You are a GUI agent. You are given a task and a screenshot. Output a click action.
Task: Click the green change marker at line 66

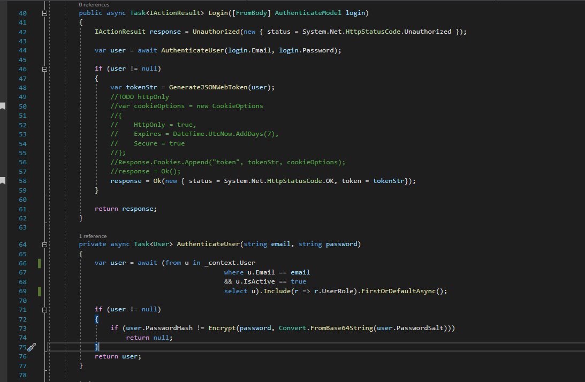(39, 263)
